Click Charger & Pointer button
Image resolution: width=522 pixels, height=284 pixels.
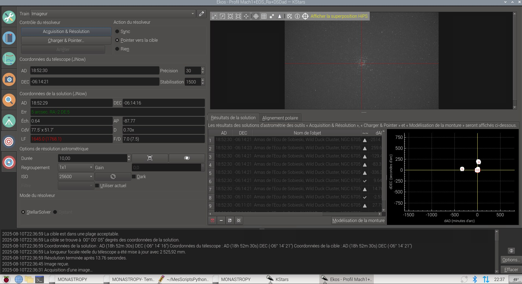pos(66,40)
